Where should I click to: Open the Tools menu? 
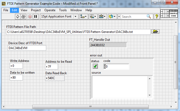(63, 10)
